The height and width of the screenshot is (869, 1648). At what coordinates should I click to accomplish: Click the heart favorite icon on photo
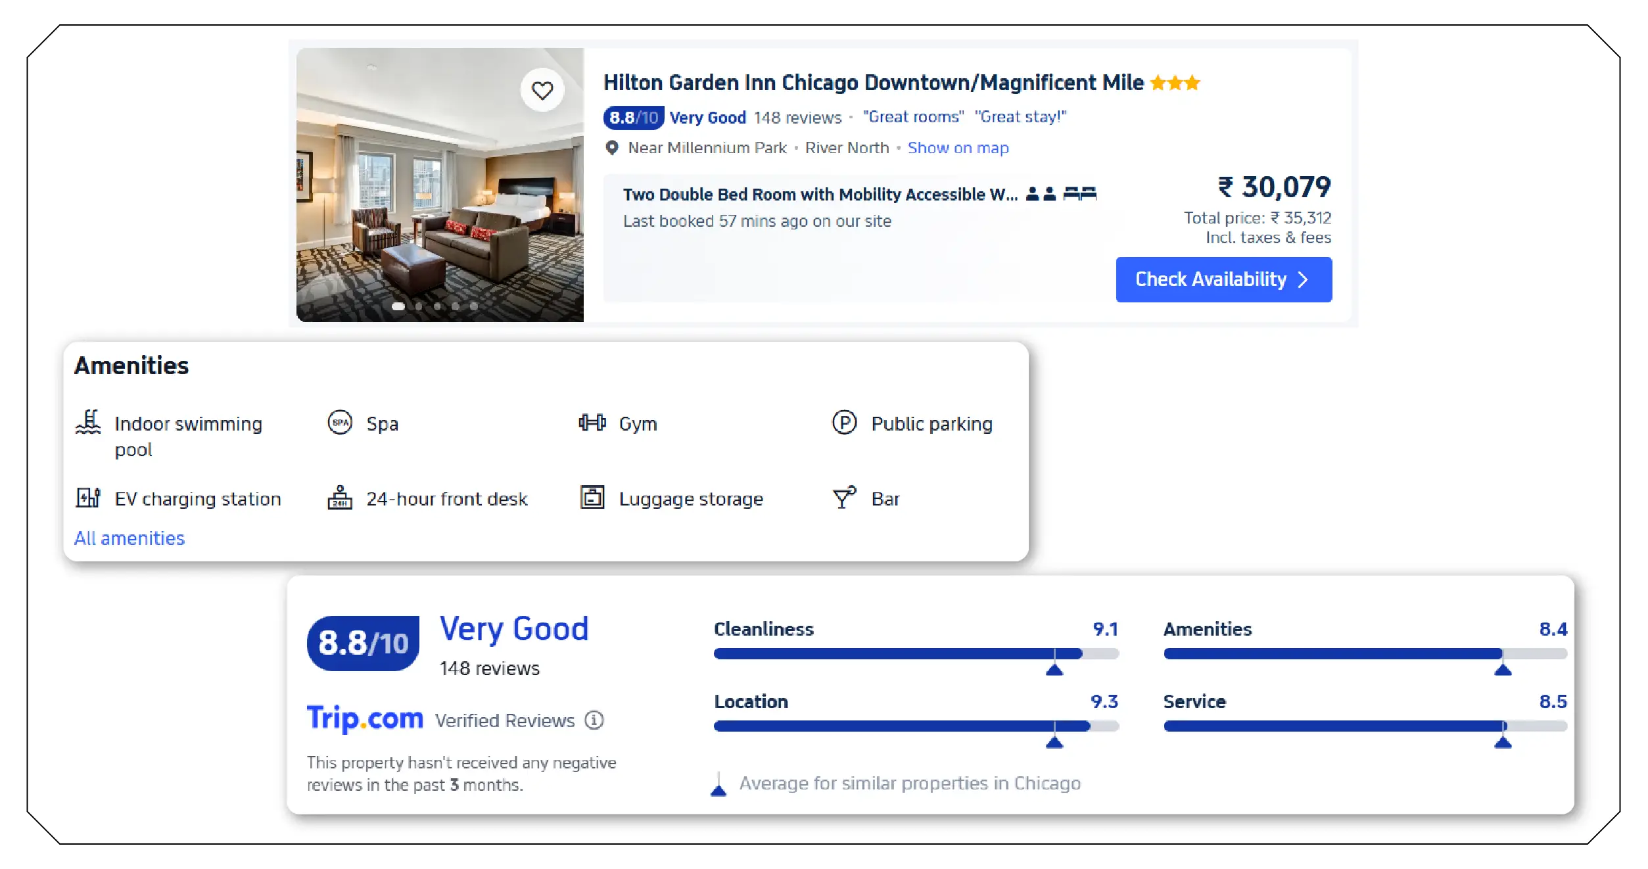pos(542,90)
